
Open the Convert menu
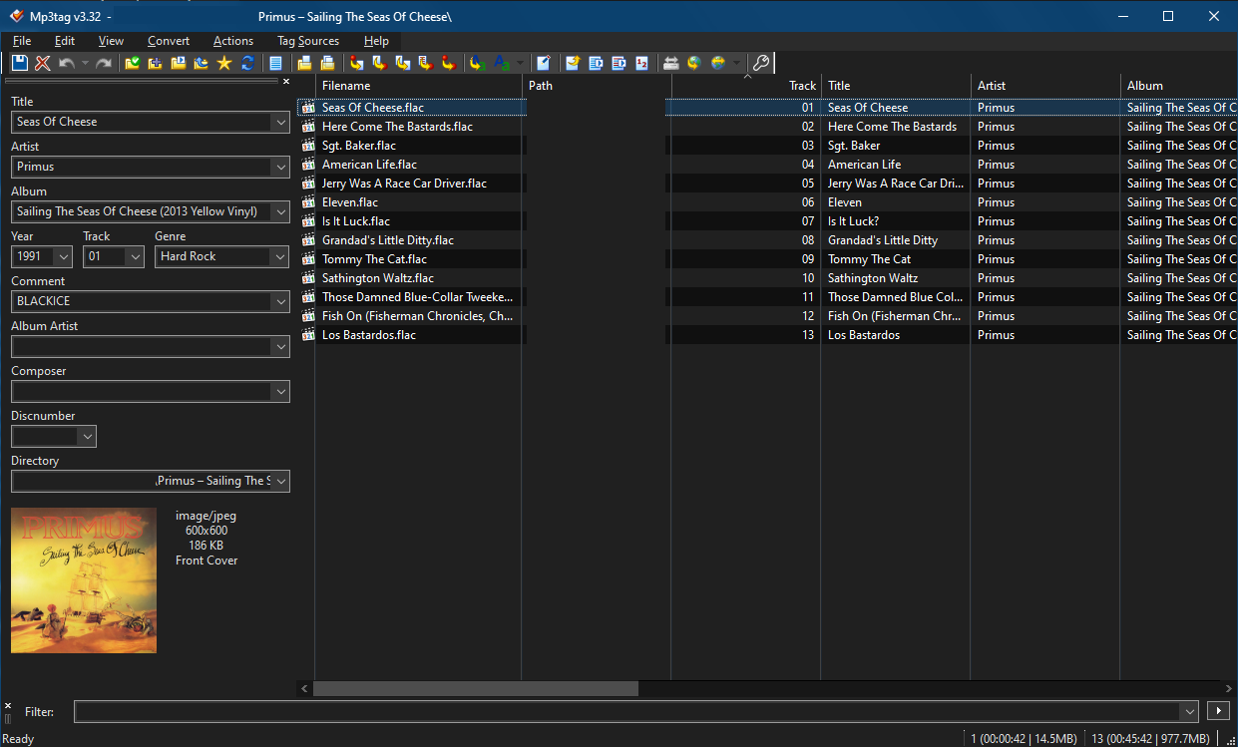click(169, 41)
